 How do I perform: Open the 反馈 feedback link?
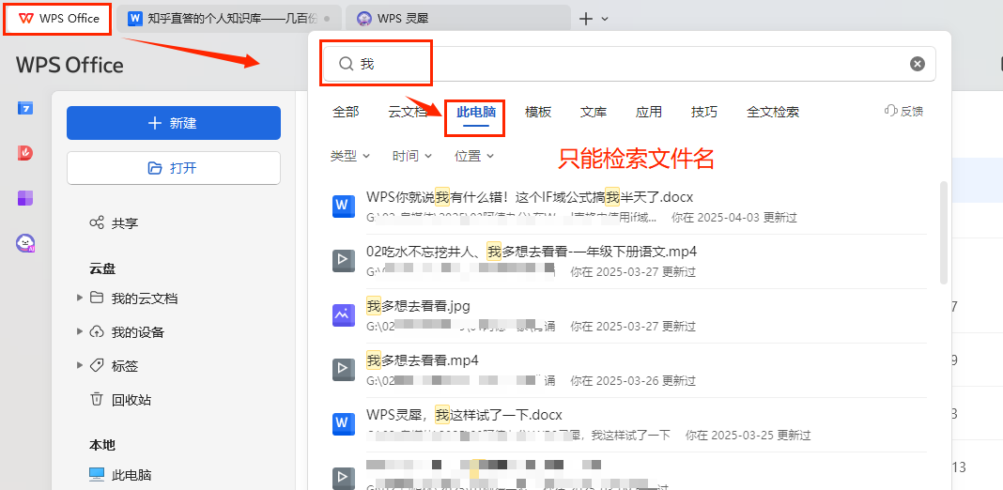tap(903, 112)
